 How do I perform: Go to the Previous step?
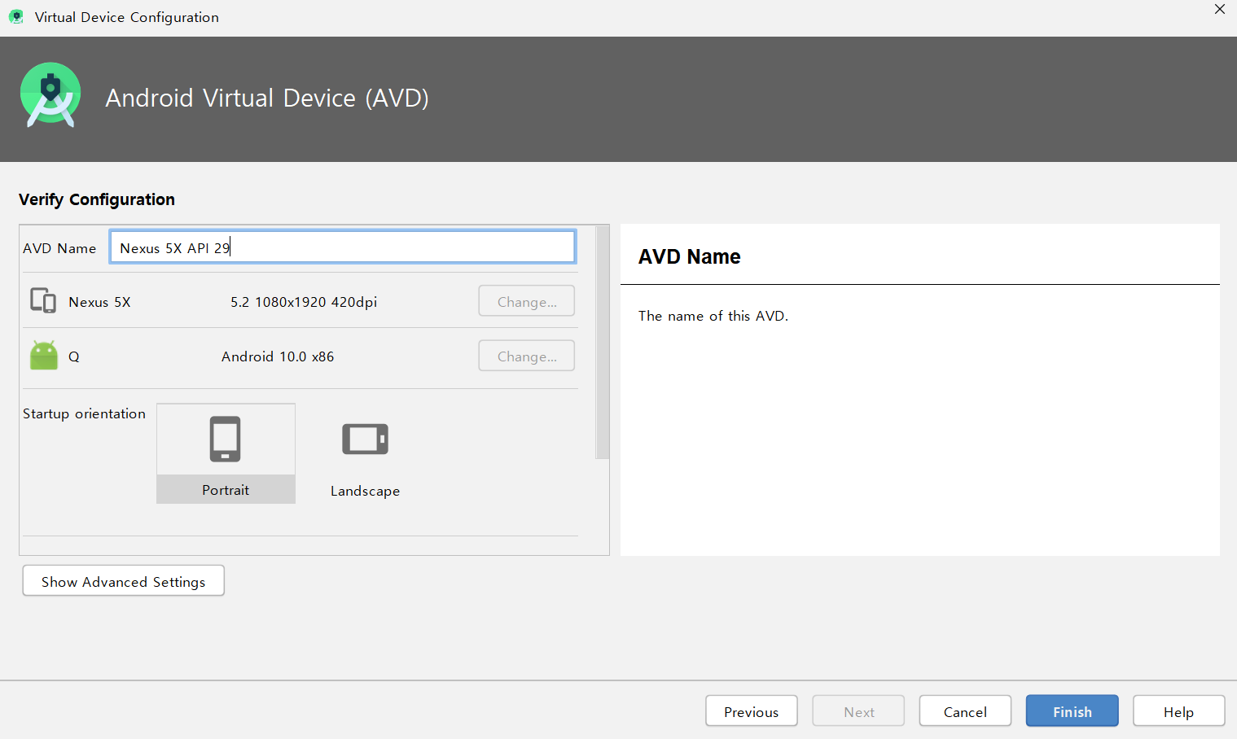point(751,711)
